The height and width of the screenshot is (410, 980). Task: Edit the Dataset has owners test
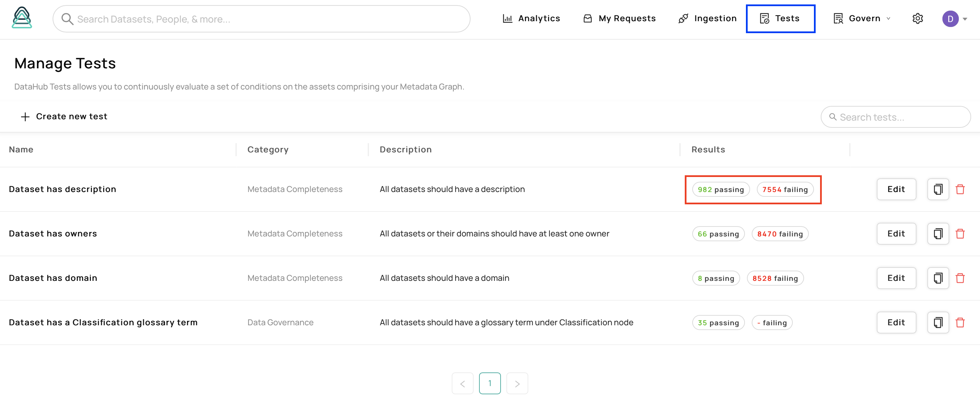[x=896, y=233]
